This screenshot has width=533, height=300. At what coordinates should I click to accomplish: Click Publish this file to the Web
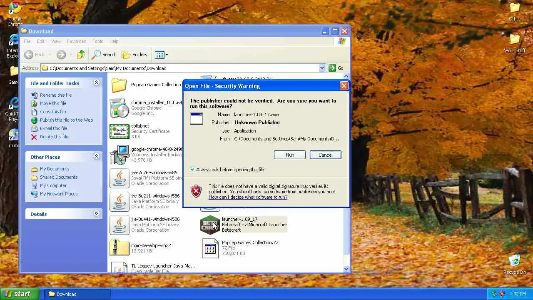66,120
